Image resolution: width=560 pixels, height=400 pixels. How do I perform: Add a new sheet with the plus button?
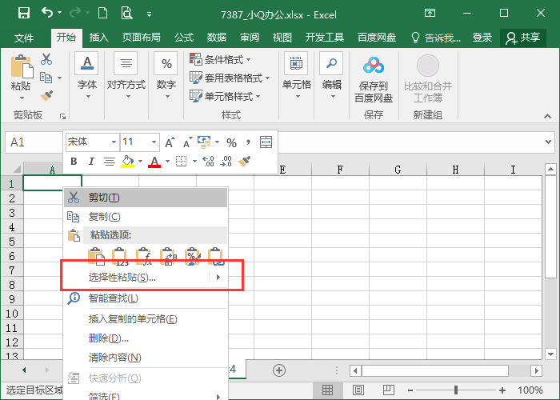[x=279, y=370]
